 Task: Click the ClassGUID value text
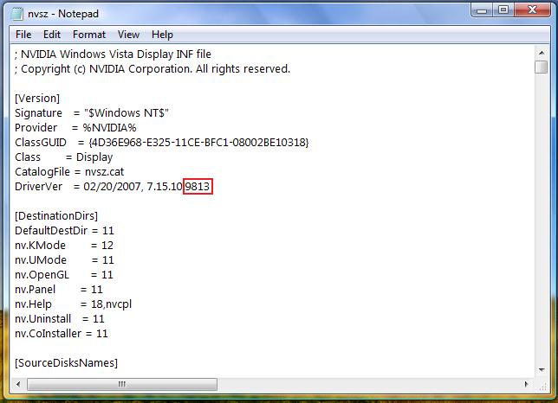(x=198, y=143)
